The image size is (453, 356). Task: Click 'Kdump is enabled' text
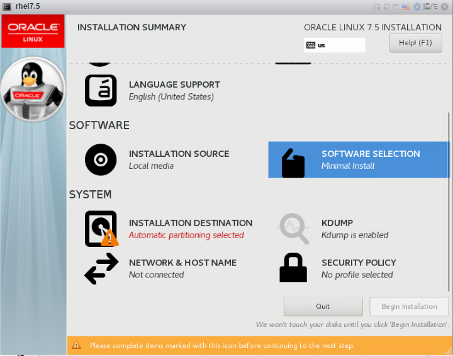[355, 235]
